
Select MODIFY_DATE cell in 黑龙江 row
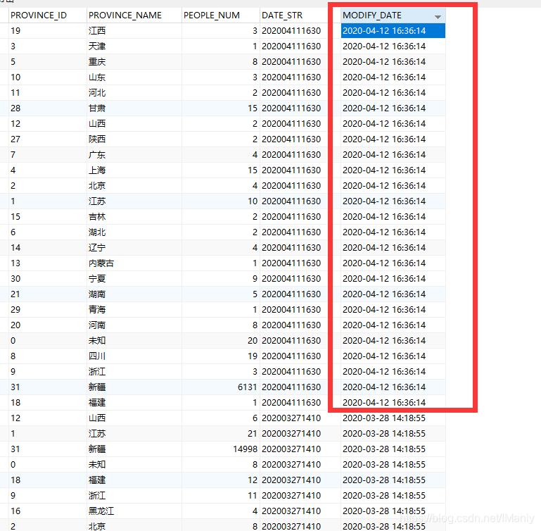click(393, 511)
